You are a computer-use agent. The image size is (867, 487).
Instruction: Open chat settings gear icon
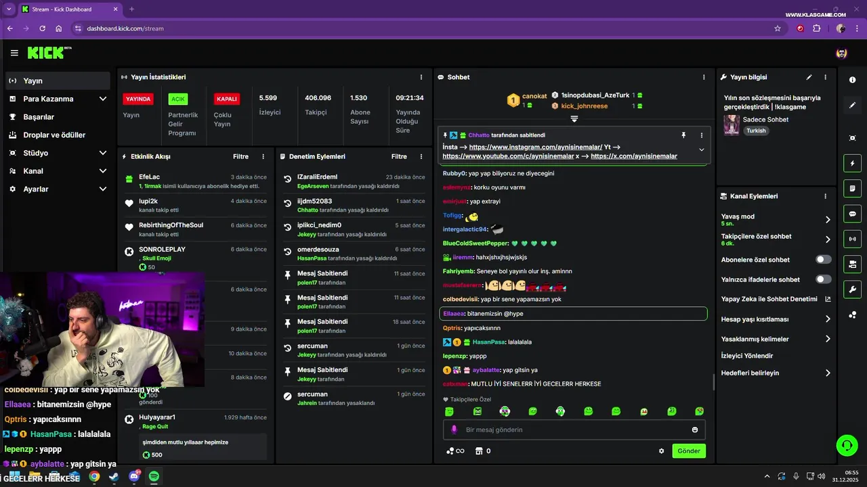pos(662,451)
